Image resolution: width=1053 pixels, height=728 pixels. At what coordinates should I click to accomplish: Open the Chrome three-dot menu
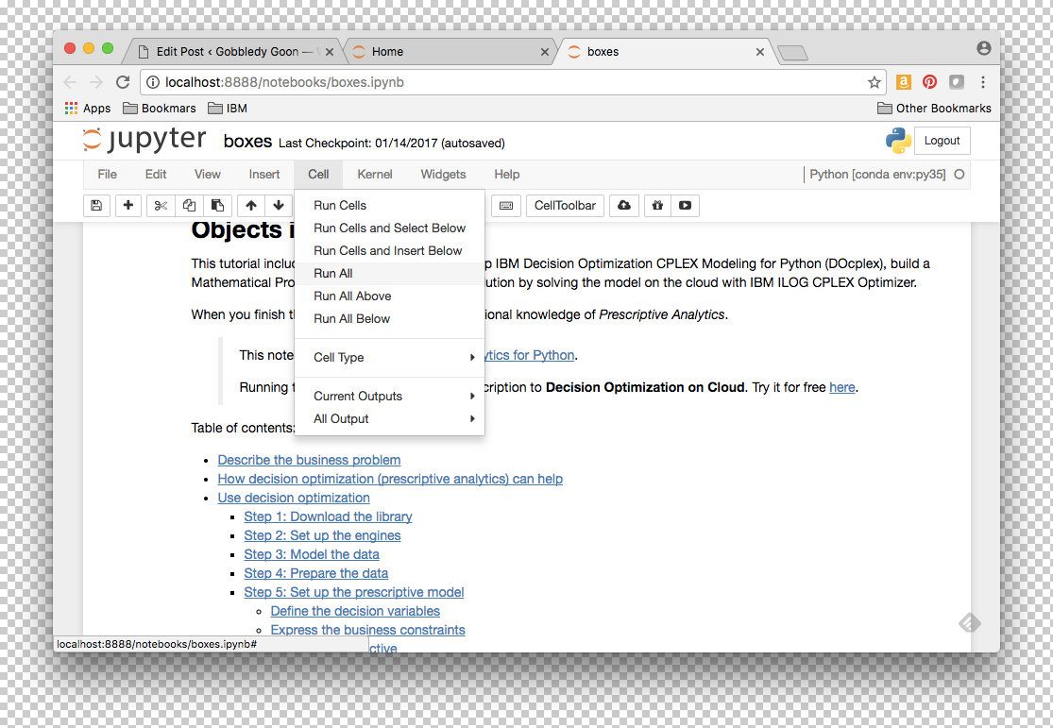[x=982, y=82]
